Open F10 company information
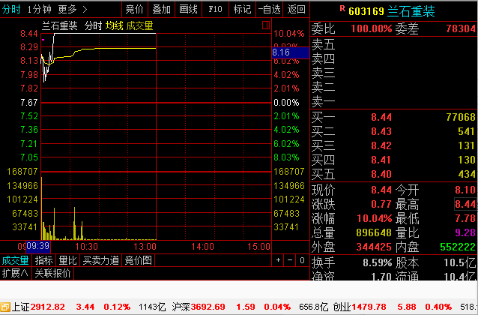This screenshot has width=478, height=315. coord(215,9)
